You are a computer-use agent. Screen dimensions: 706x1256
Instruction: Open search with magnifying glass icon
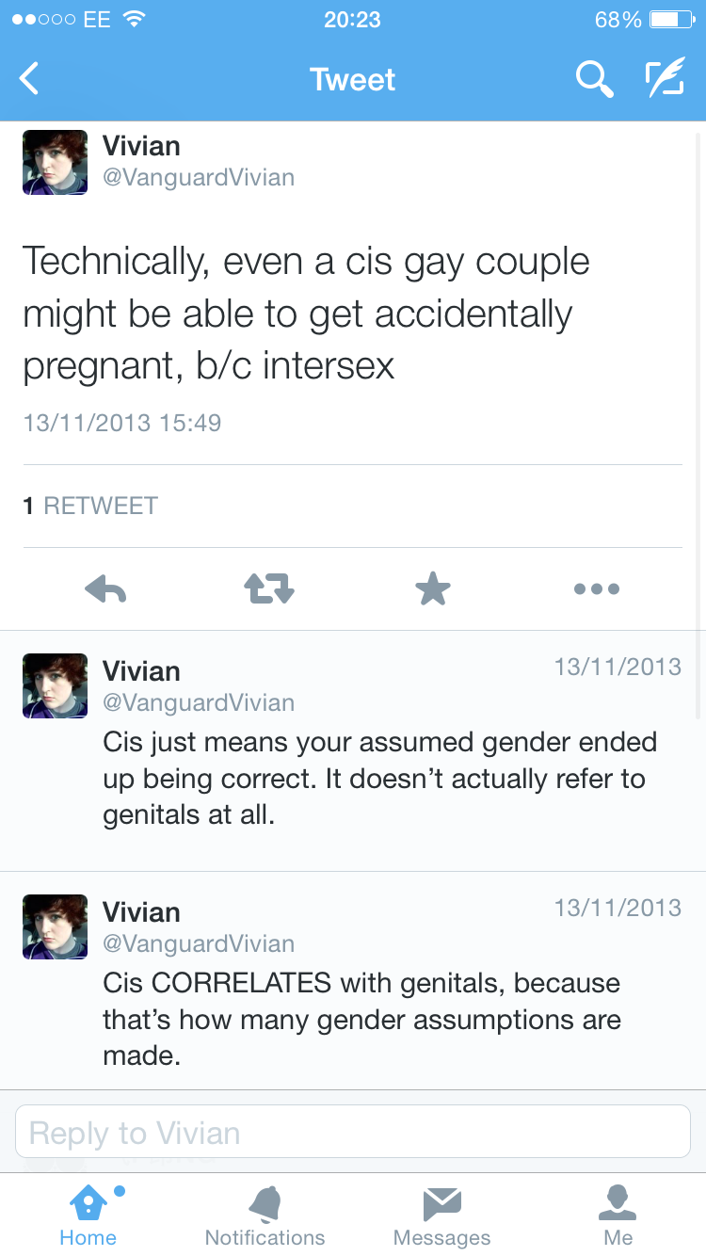click(x=594, y=80)
